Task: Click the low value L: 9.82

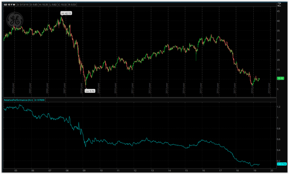Action: (53, 5)
